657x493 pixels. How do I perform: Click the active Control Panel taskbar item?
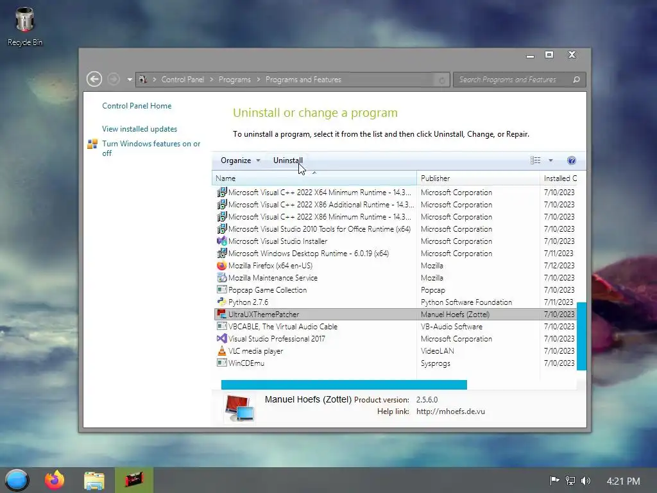[134, 480]
